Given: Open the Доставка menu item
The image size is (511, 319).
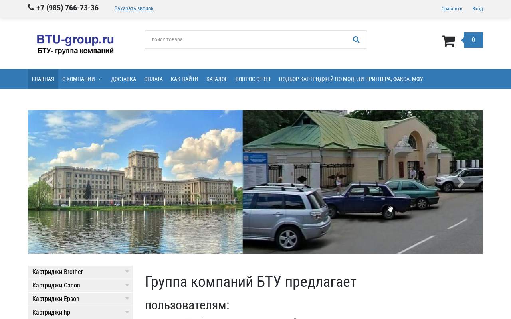Looking at the screenshot, I should (x=123, y=79).
